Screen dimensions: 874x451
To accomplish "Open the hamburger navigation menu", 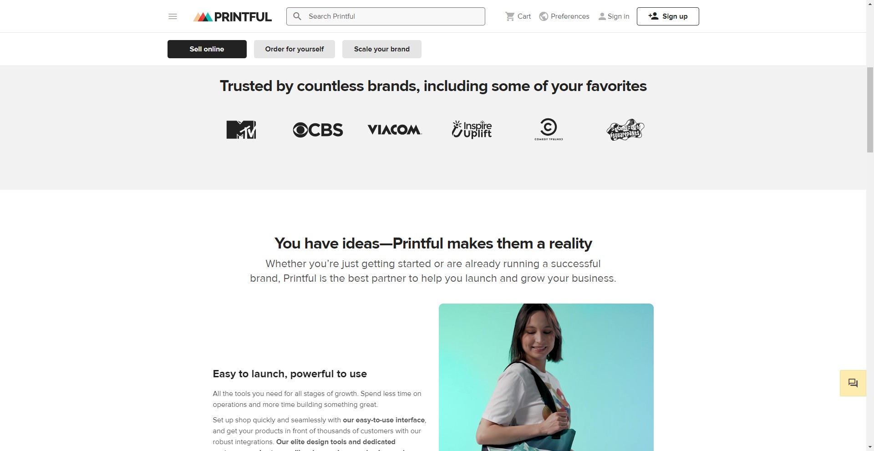I will [x=173, y=16].
